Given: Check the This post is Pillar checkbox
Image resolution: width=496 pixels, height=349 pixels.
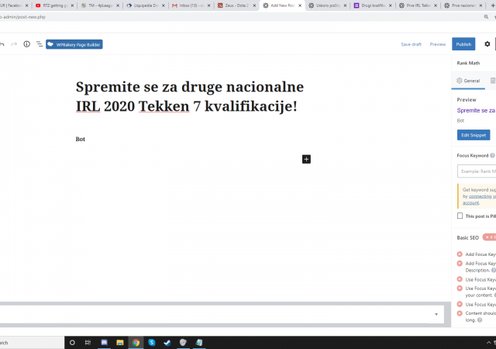Looking at the screenshot, I should [x=460, y=216].
